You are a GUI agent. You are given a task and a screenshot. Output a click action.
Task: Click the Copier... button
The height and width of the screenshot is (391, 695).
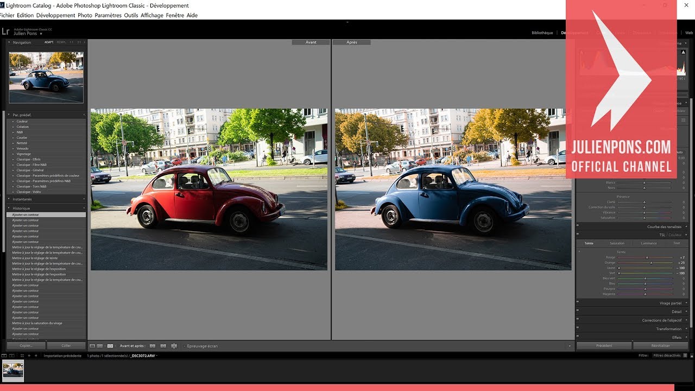pyautogui.click(x=26, y=345)
